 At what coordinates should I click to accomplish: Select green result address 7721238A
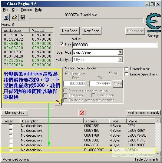click(x=13, y=60)
